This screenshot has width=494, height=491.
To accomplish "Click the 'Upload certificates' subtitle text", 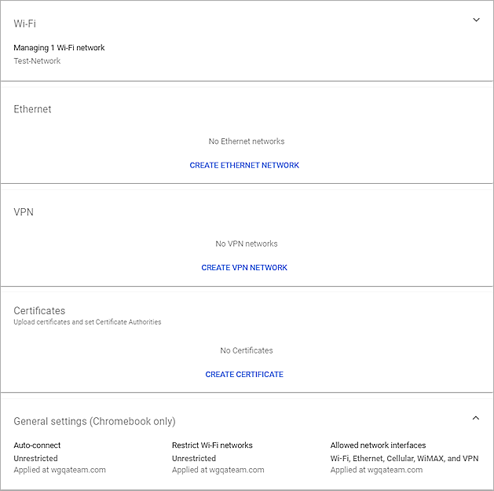I will tap(87, 322).
